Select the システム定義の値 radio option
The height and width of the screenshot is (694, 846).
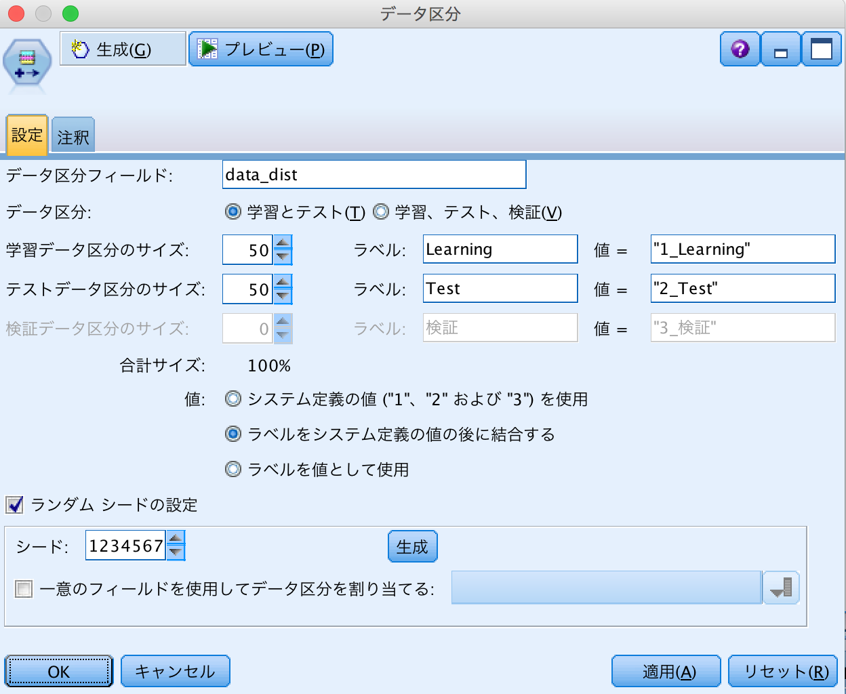(233, 400)
